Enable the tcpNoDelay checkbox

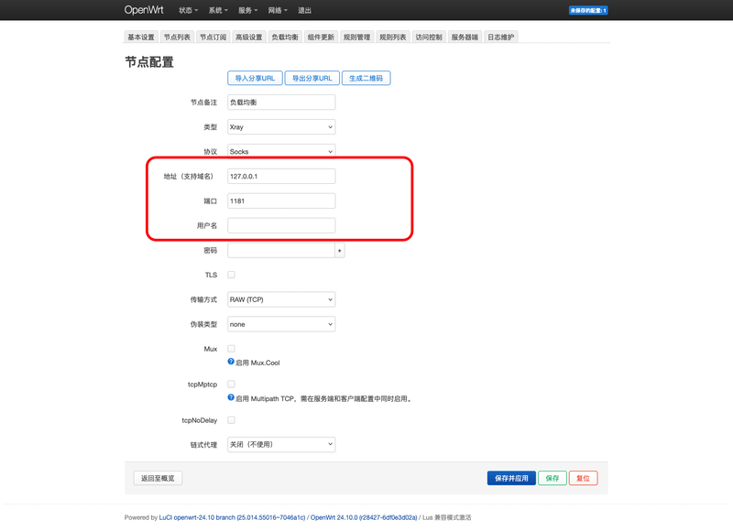click(x=231, y=420)
